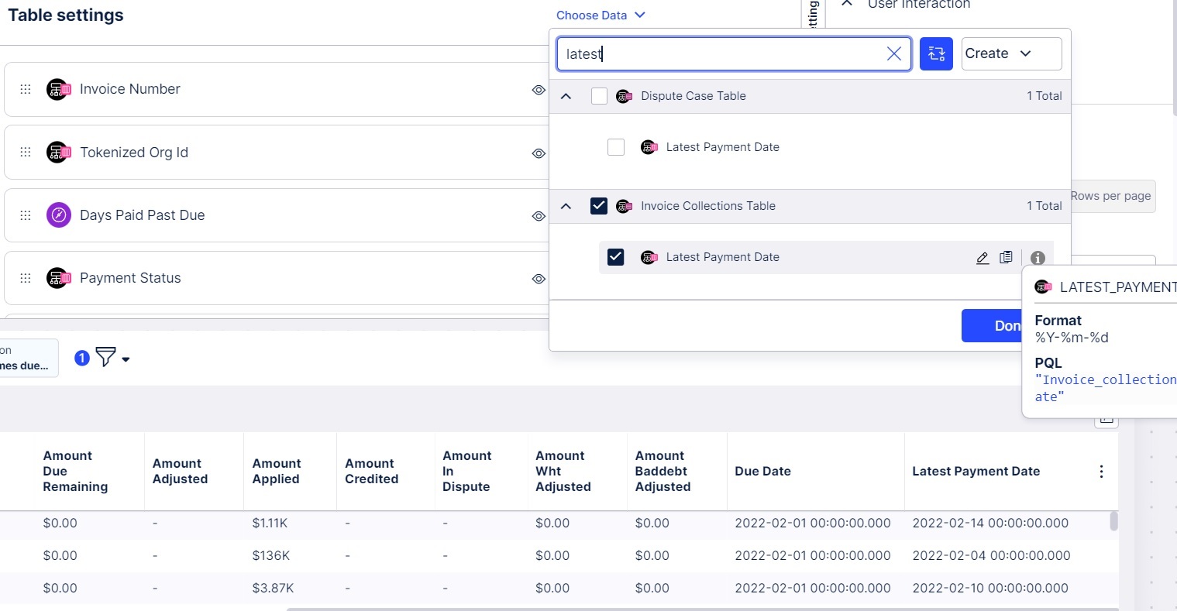
Task: Open the filter funnel dropdown
Action: click(x=113, y=358)
